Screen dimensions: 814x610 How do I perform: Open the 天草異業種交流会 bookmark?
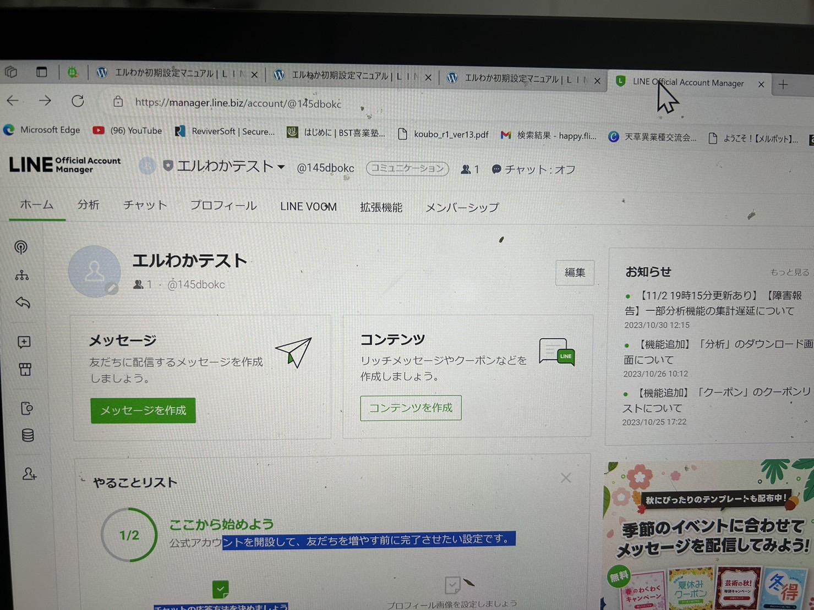tap(652, 137)
